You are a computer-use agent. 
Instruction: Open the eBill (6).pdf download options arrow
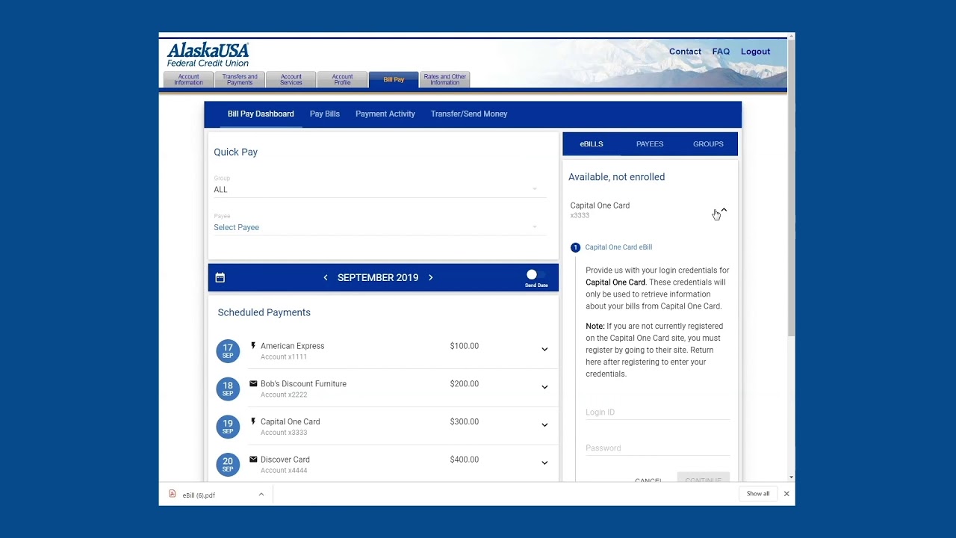261,494
